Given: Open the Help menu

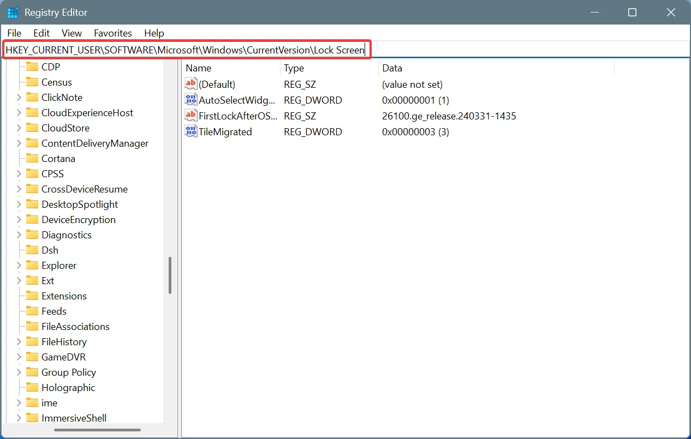Looking at the screenshot, I should click(154, 33).
